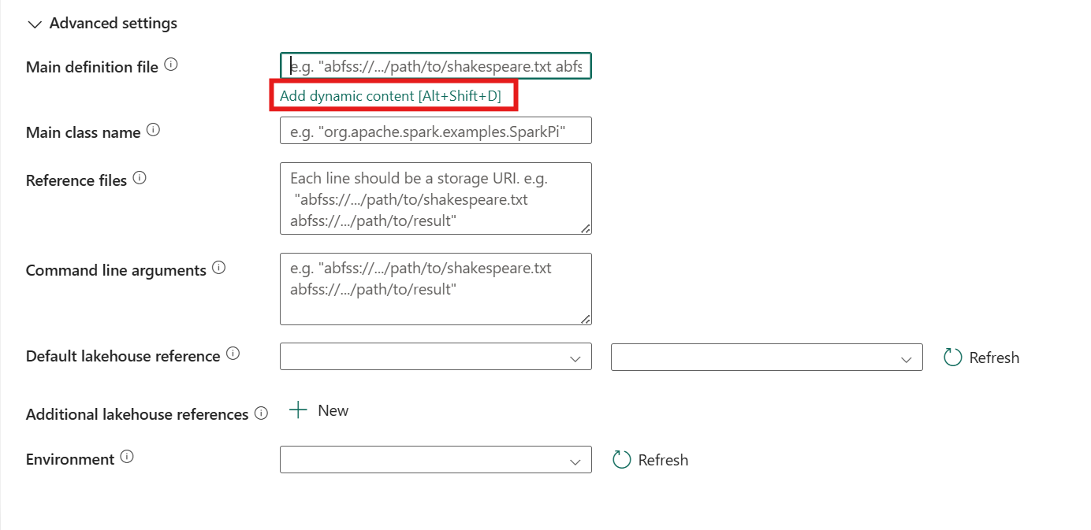The height and width of the screenshot is (530, 1091).
Task: Click inside Command line arguments text area
Action: point(436,289)
